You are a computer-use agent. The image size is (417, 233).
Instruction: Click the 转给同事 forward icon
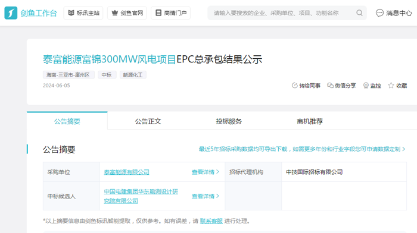tap(294, 86)
